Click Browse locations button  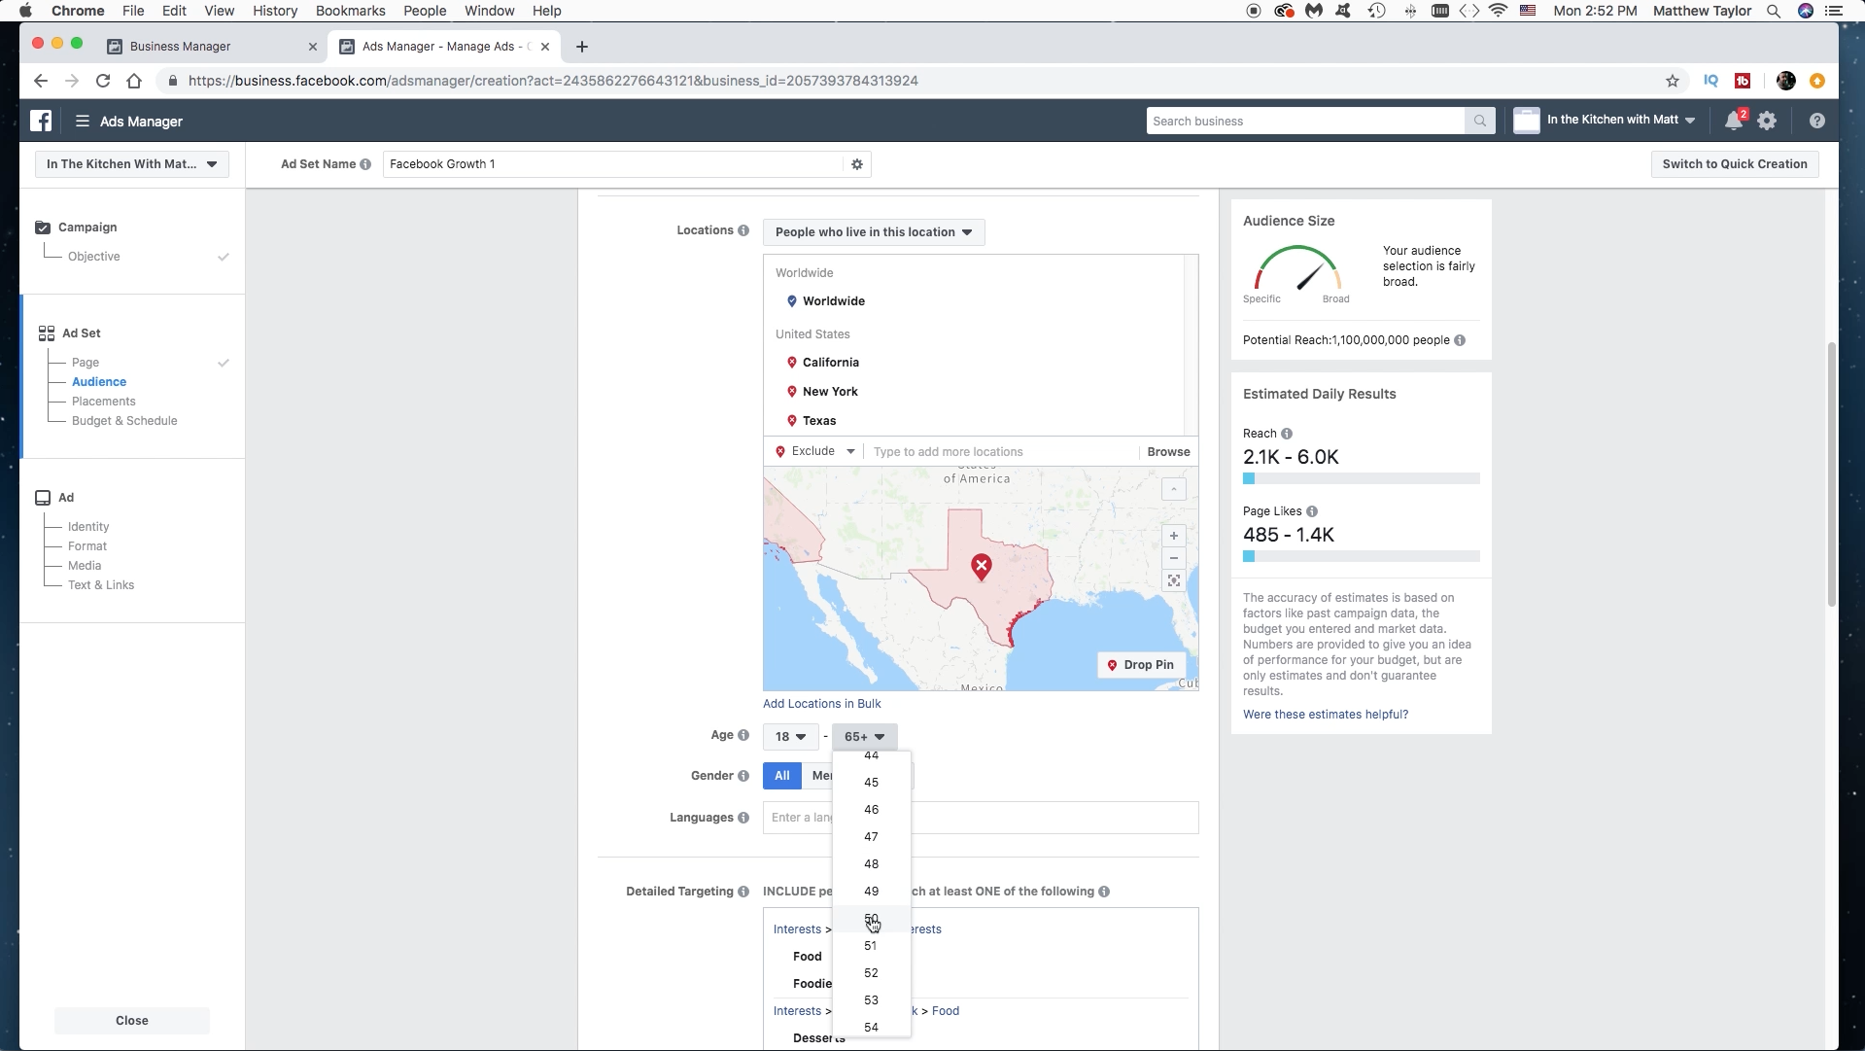pos(1168,452)
